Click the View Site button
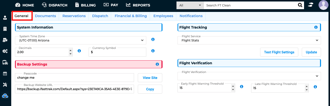This screenshot has height=106, width=330. pos(150,78)
